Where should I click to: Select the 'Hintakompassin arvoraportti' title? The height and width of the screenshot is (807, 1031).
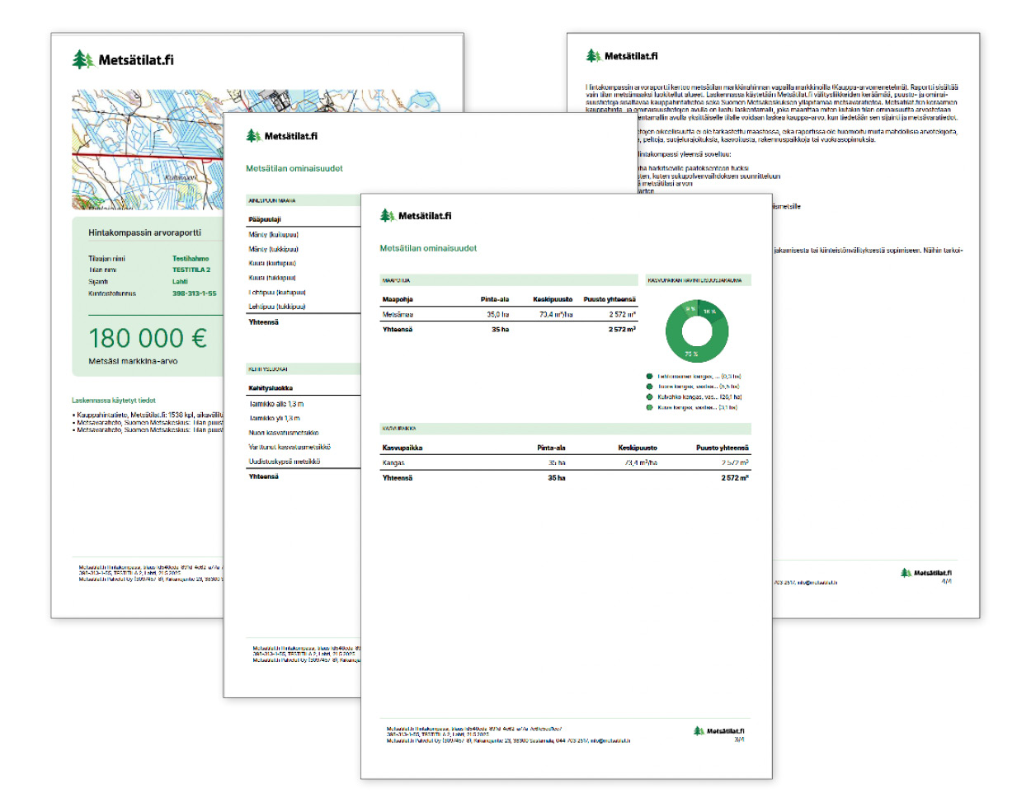[144, 232]
